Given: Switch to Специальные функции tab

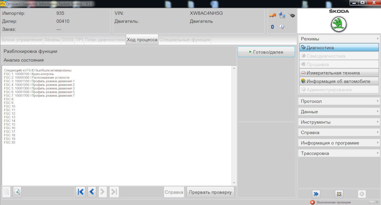Looking at the screenshot, I should (185, 40).
